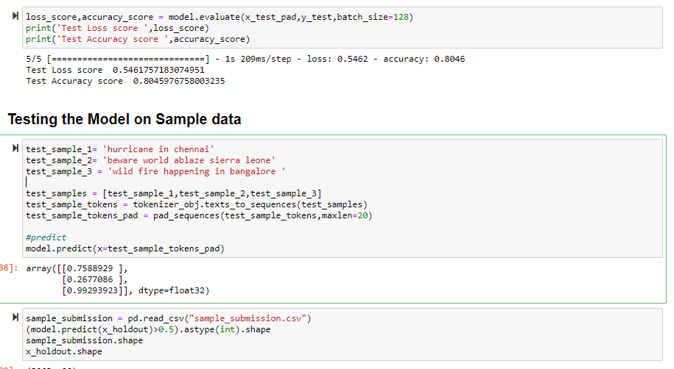The image size is (674, 369).
Task: Click the Test Accuracy score 0.8045 output
Action: [x=125, y=81]
